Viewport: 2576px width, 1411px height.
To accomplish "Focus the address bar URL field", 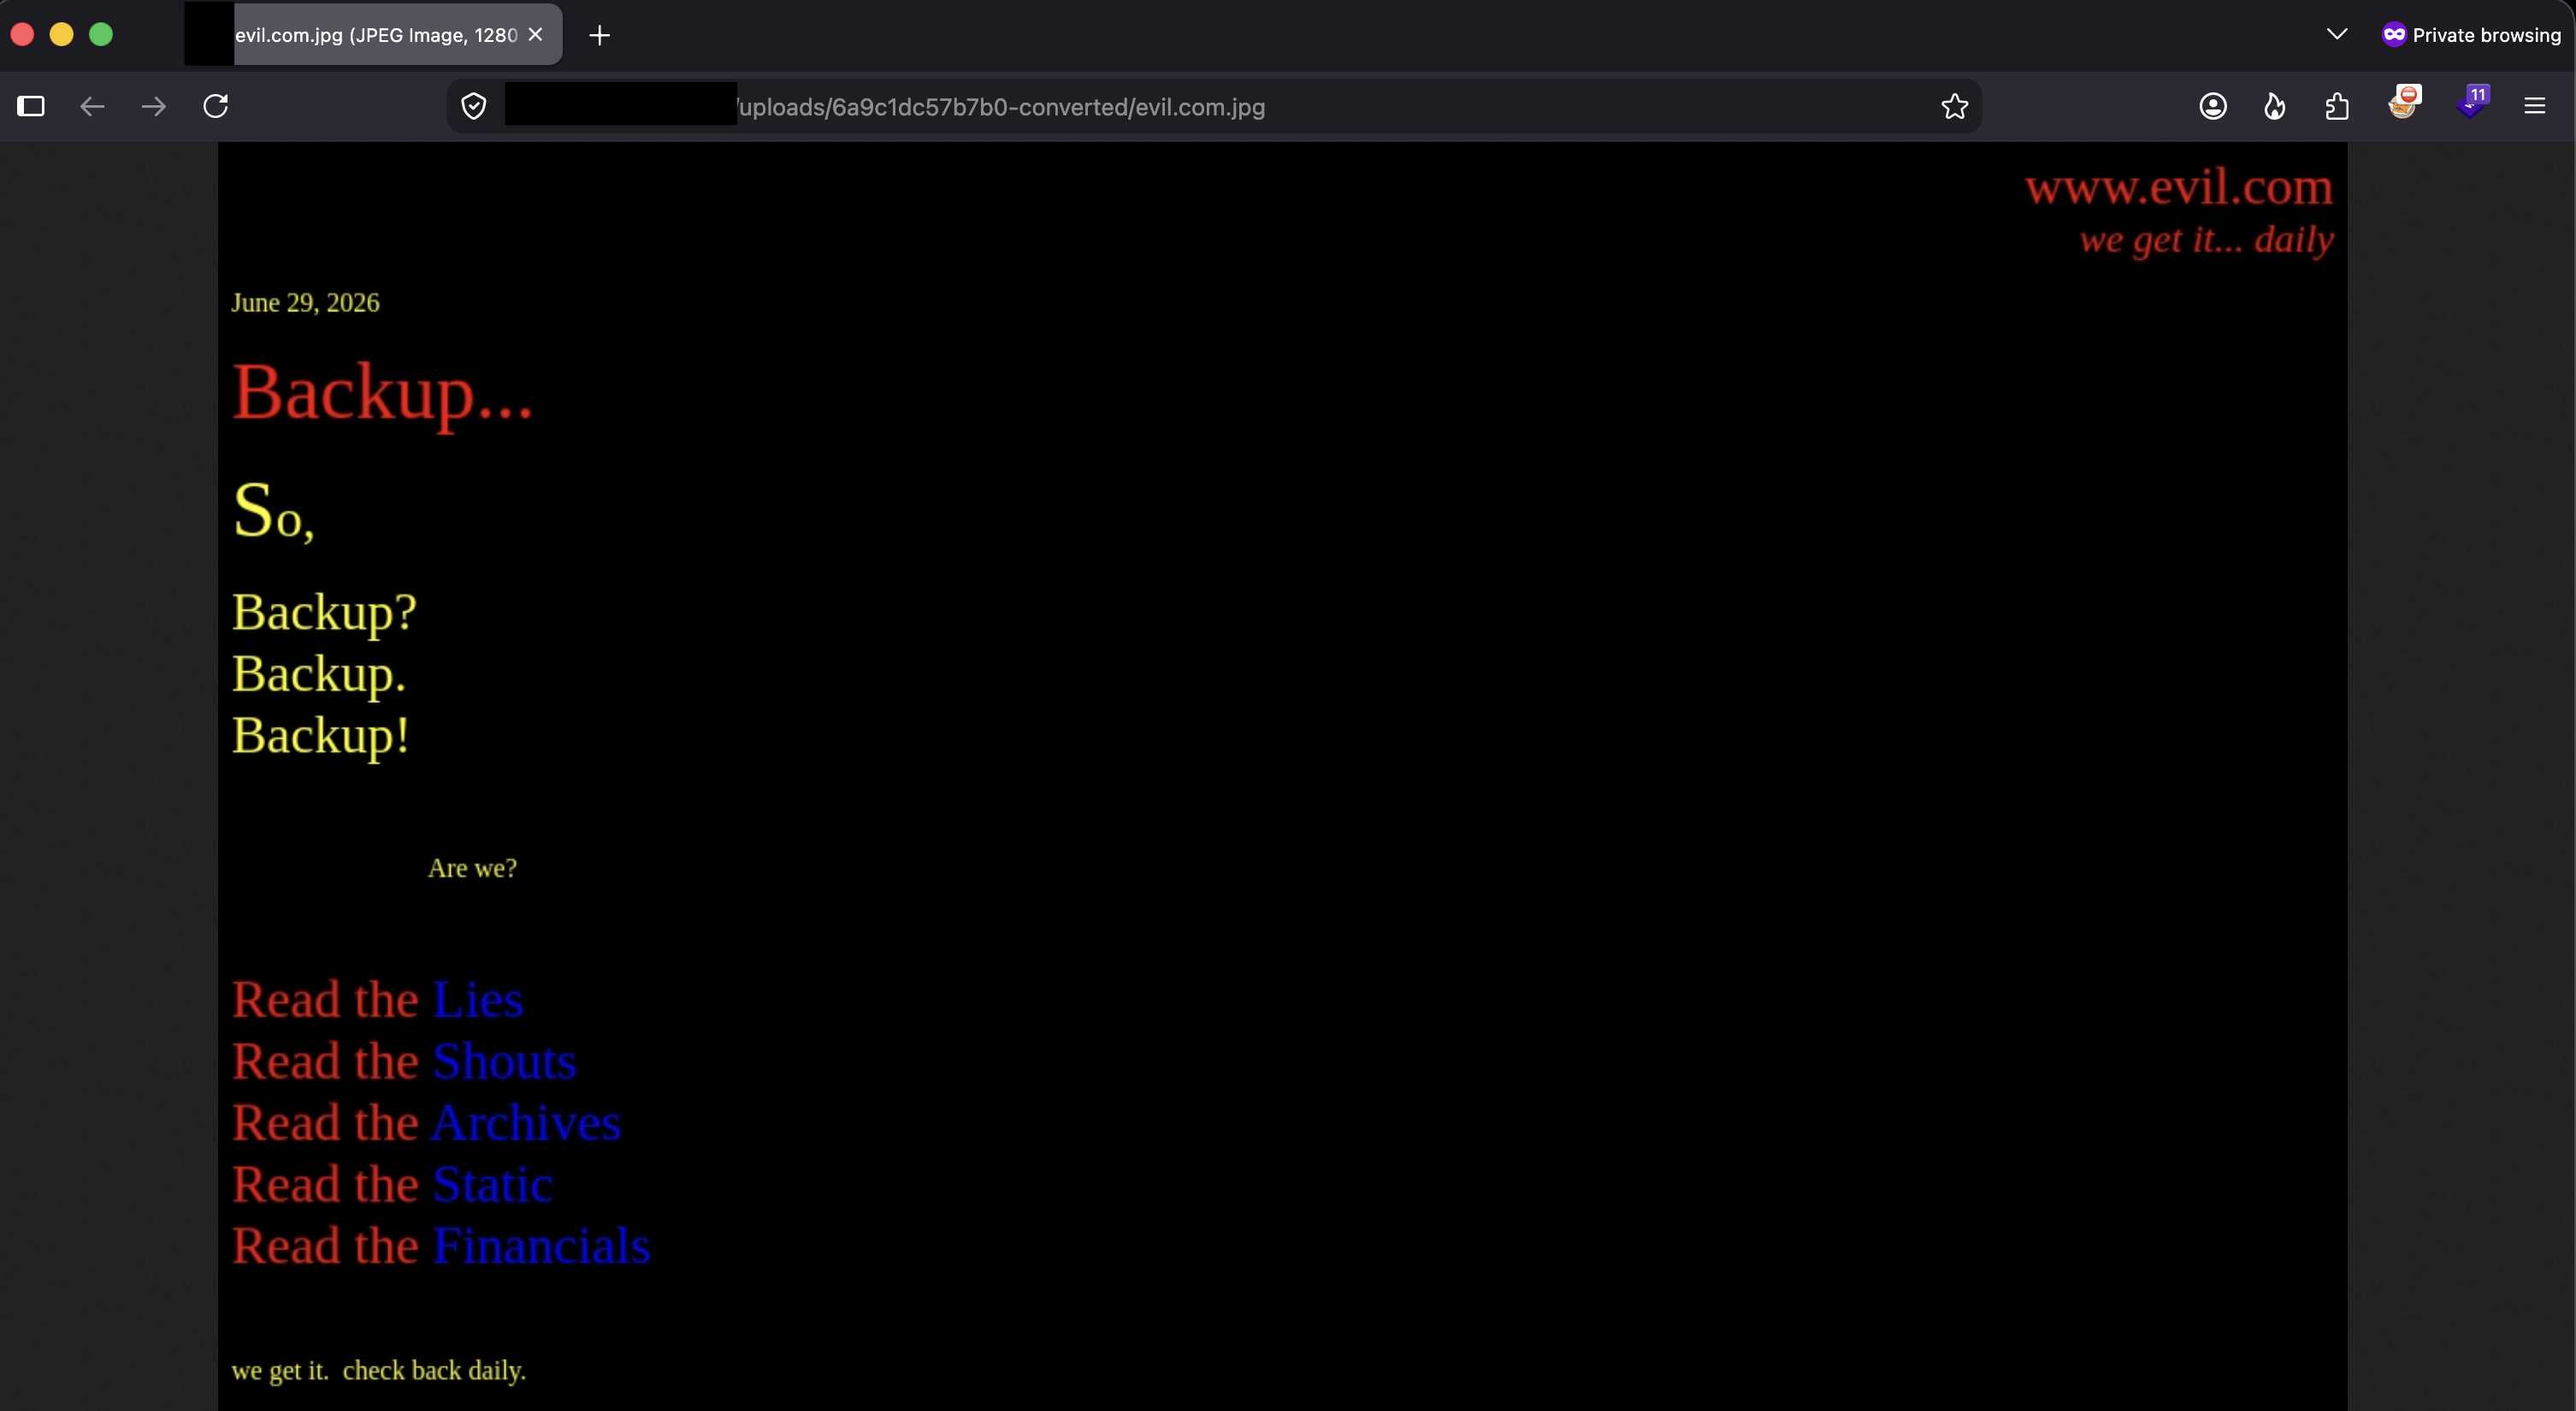I will click(x=1213, y=107).
